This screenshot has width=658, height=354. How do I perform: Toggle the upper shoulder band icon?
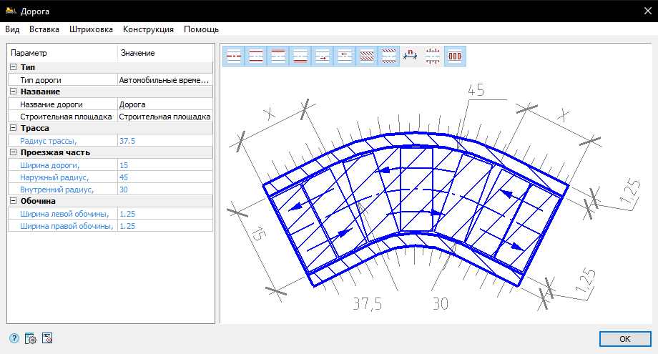tap(278, 56)
